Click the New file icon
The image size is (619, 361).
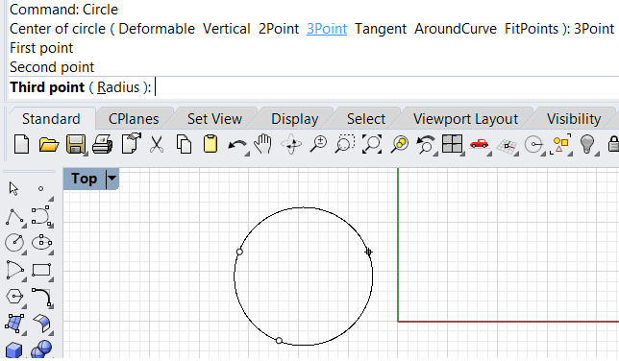coord(21,144)
